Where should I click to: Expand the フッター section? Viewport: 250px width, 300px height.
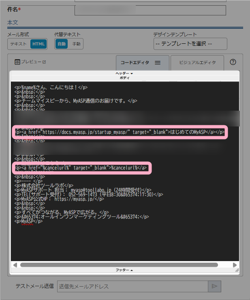pyautogui.click(x=124, y=270)
